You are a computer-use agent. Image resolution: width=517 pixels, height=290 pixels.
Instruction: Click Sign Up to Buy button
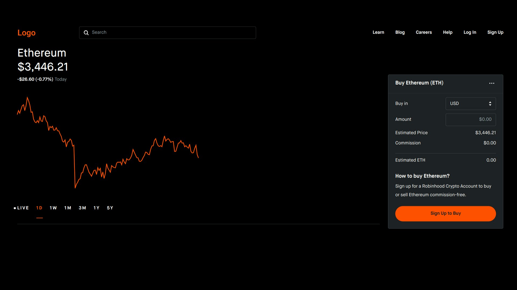[445, 213]
